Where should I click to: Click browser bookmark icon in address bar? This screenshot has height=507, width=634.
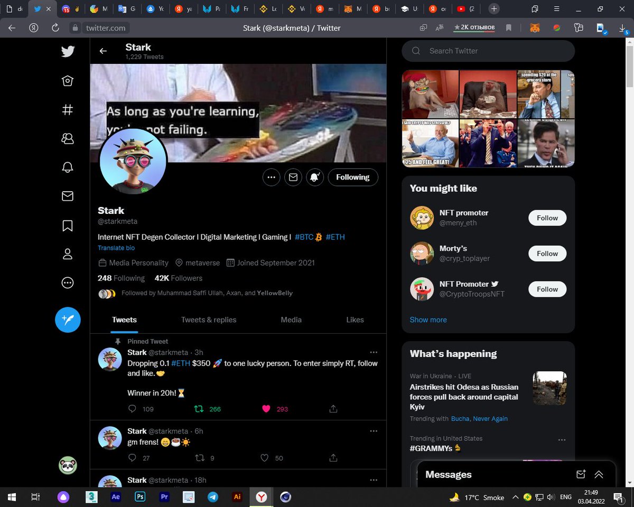pos(509,27)
